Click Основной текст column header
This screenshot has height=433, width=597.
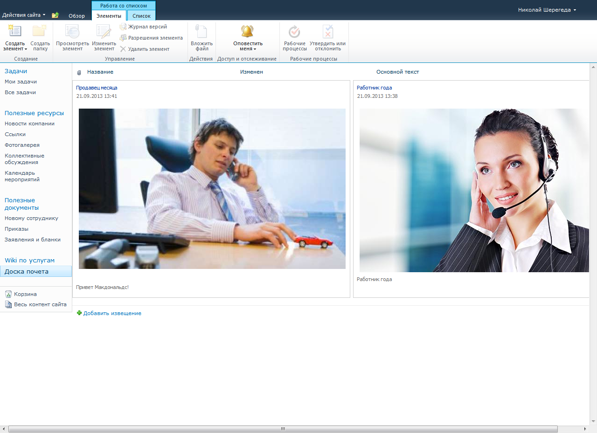(398, 72)
